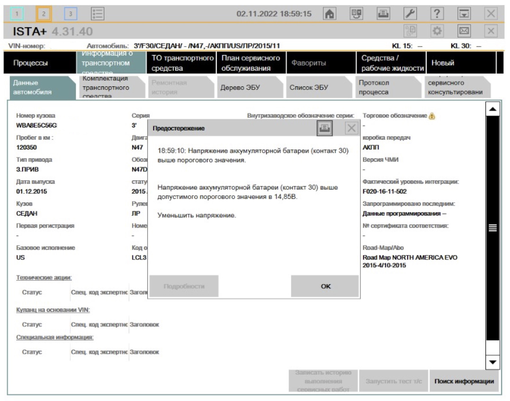The height and width of the screenshot is (401, 510).
Task: Close the current session X under toolbar
Action: (x=491, y=31)
